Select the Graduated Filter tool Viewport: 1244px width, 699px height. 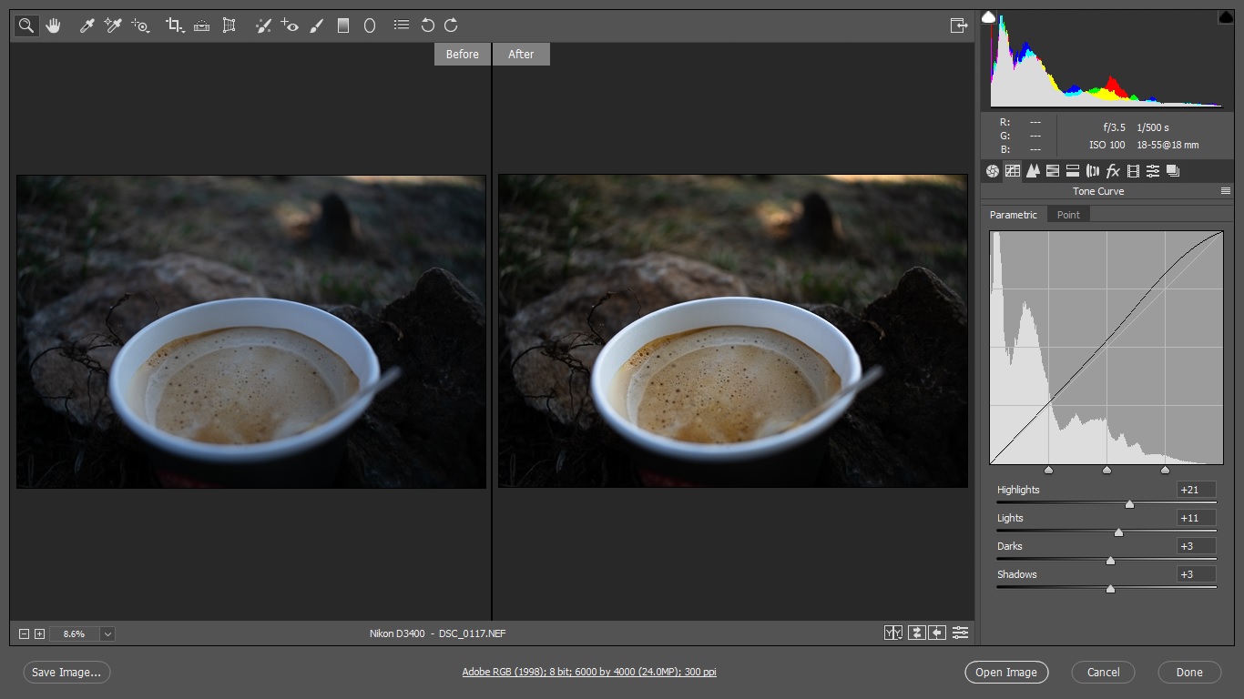point(343,26)
